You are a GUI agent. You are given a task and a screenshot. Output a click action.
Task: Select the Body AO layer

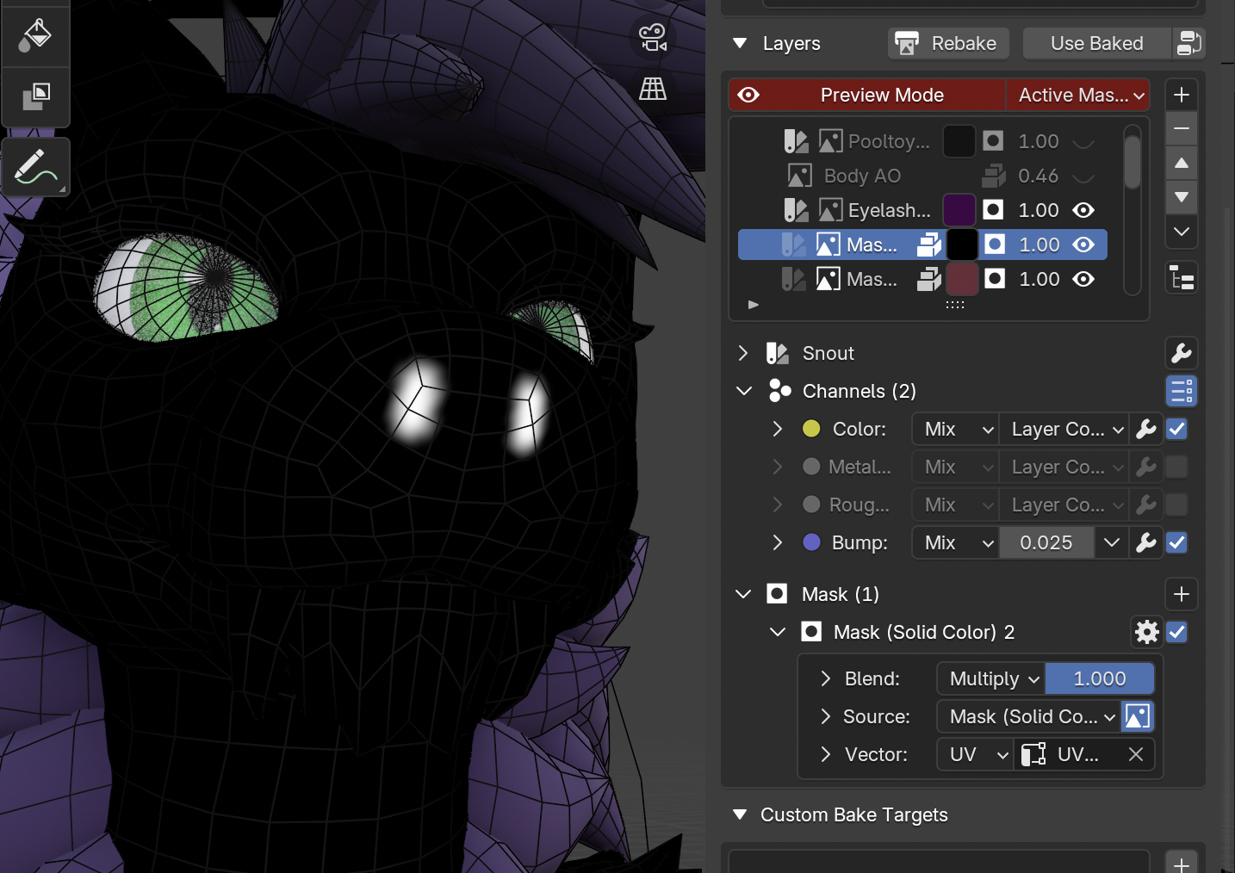(x=861, y=176)
